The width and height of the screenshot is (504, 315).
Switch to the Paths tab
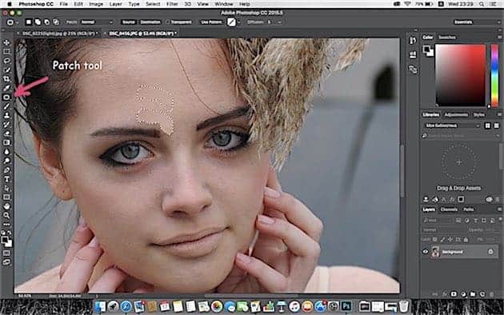[468, 209]
